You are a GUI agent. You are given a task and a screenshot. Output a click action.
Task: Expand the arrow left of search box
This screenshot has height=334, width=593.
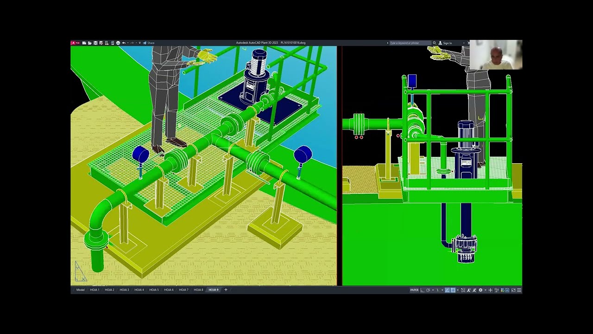pos(388,43)
